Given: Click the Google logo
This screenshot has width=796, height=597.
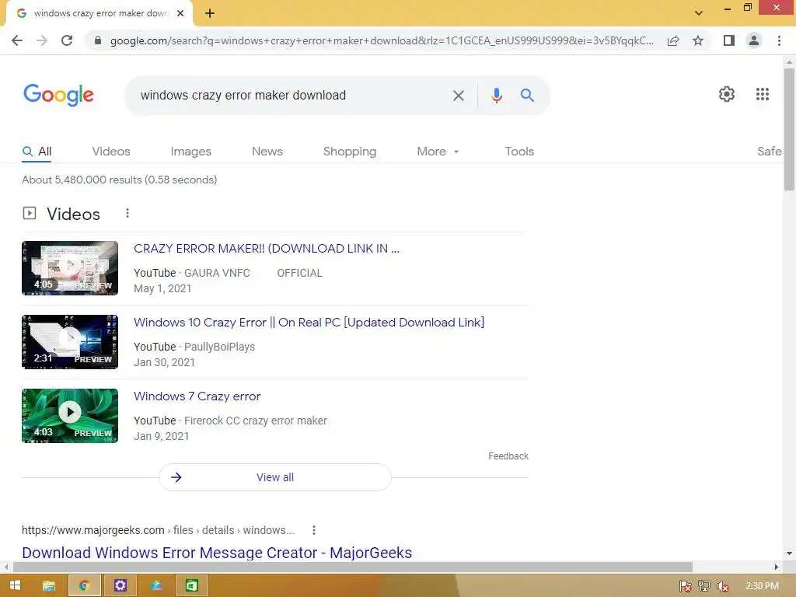Looking at the screenshot, I should (x=58, y=95).
